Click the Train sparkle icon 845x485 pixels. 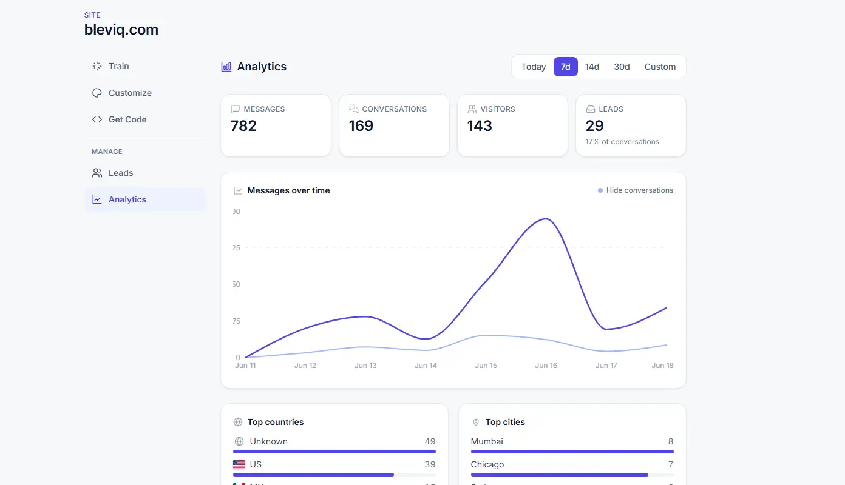click(97, 66)
